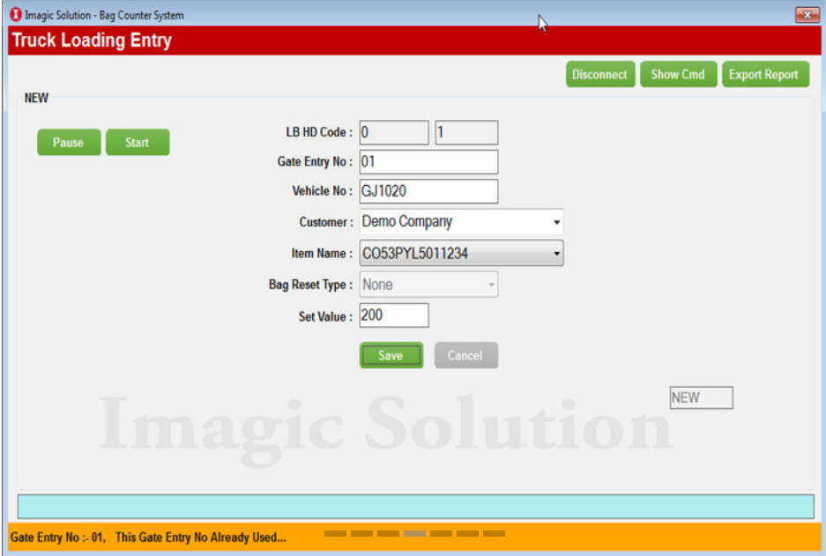Image resolution: width=826 pixels, height=556 pixels.
Task: Start the bag counter
Action: pyautogui.click(x=137, y=143)
